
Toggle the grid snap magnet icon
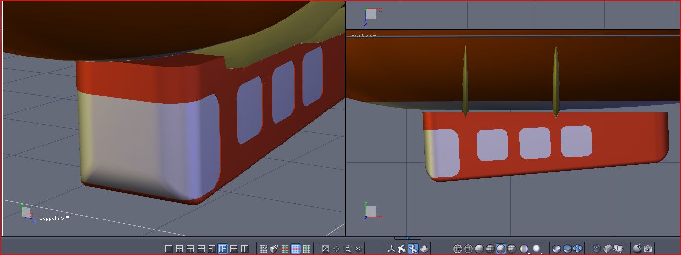264,249
